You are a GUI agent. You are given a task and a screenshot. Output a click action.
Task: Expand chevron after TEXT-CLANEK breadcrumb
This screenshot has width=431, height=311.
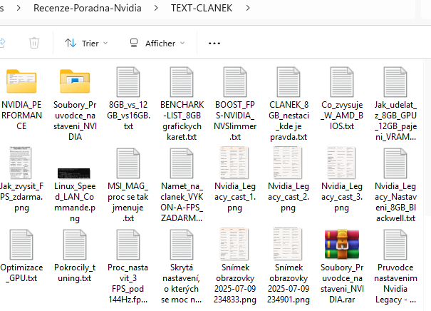point(248,8)
